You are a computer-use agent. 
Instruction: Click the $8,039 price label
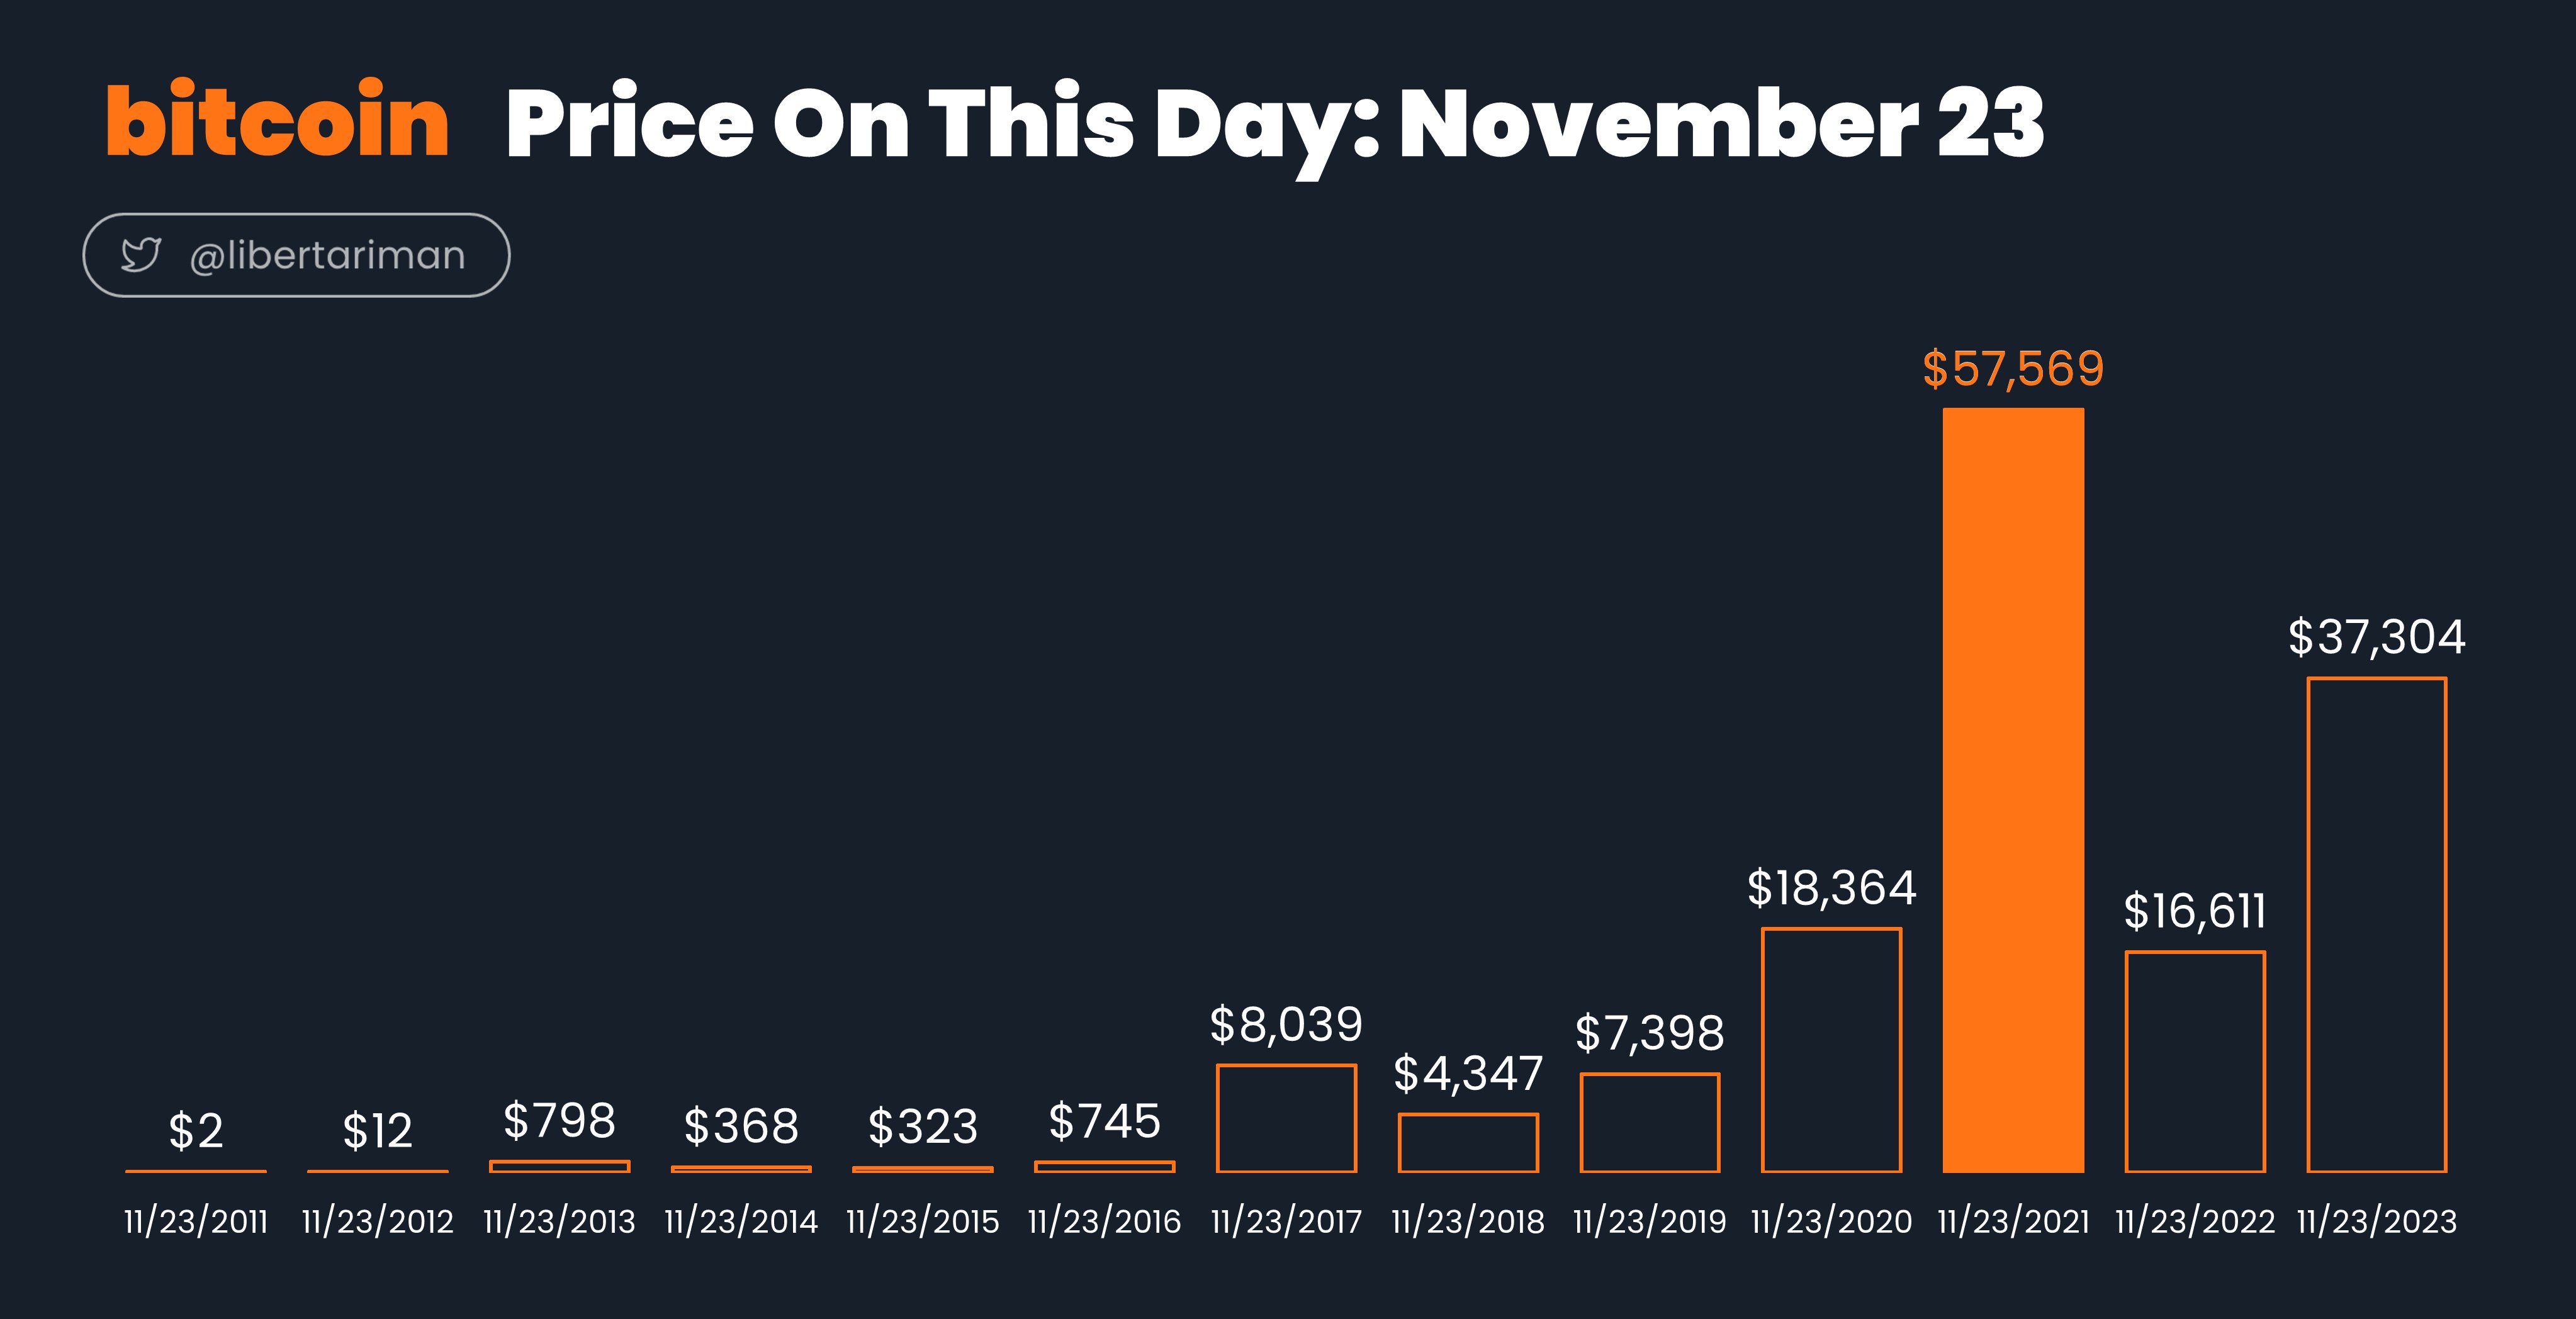click(1286, 1025)
